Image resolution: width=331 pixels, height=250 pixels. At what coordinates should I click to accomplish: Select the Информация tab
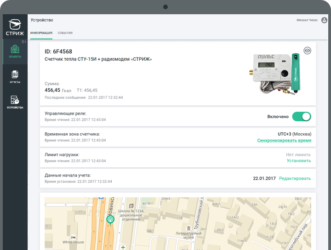tap(41, 33)
